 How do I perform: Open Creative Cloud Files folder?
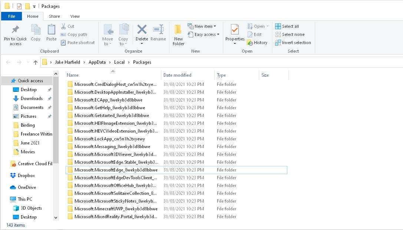(x=31, y=164)
